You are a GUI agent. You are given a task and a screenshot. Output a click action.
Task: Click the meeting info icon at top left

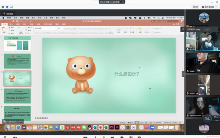click(3, 7)
